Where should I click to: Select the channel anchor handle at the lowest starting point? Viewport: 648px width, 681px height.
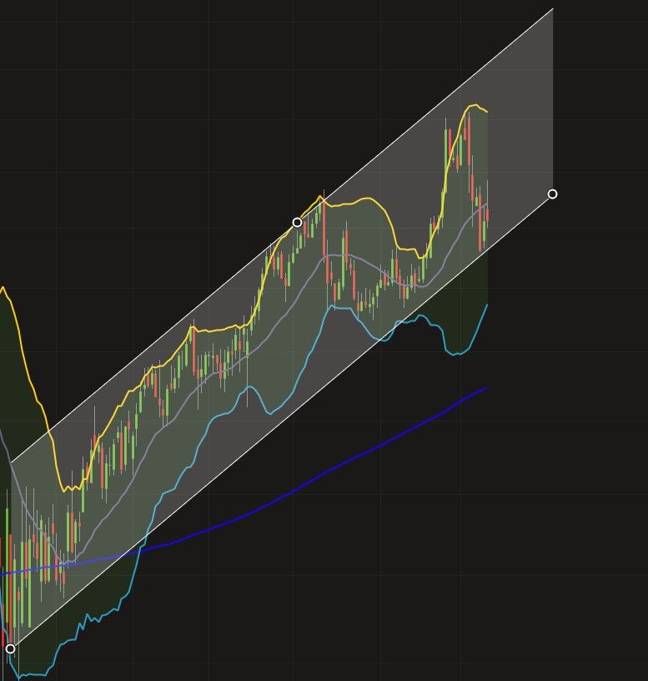(10, 648)
